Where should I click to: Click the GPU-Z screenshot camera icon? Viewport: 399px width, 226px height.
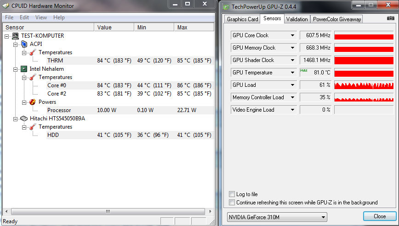pos(390,18)
